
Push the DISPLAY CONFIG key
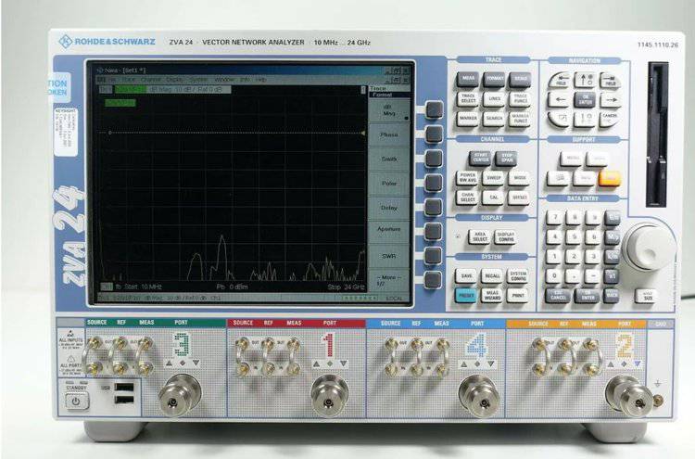pos(506,236)
